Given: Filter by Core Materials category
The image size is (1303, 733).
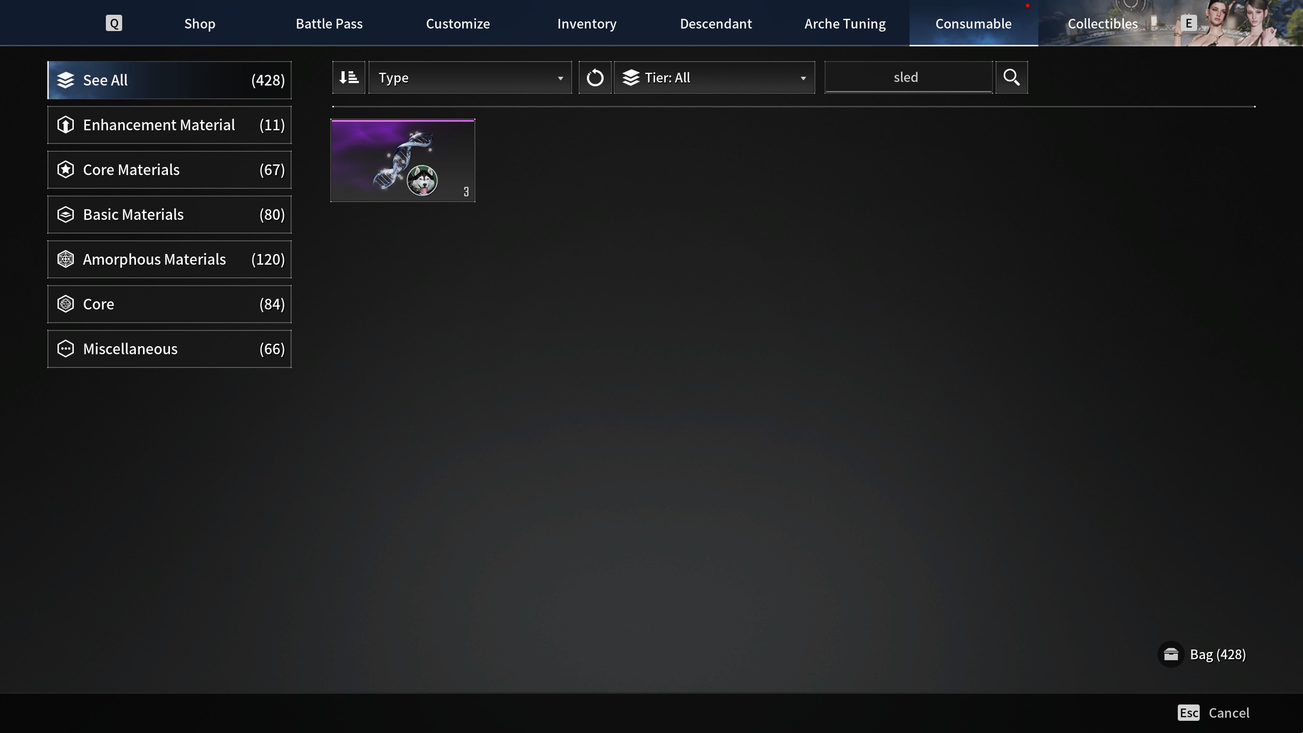Looking at the screenshot, I should (x=169, y=170).
